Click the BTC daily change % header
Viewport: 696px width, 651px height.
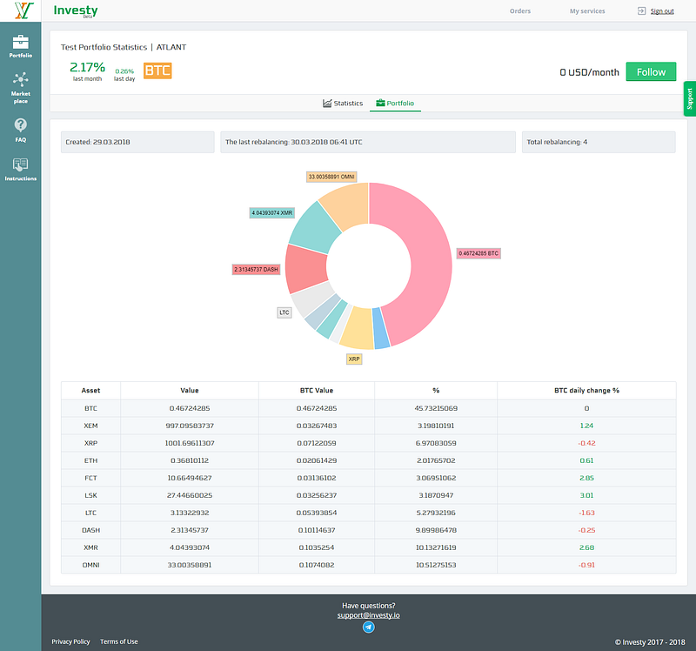586,390
